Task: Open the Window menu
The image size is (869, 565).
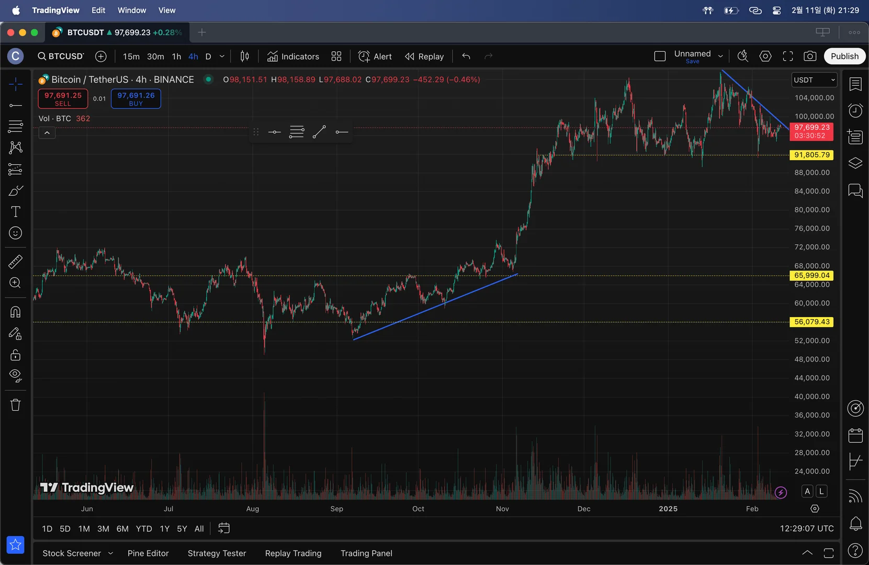Action: pyautogui.click(x=132, y=10)
